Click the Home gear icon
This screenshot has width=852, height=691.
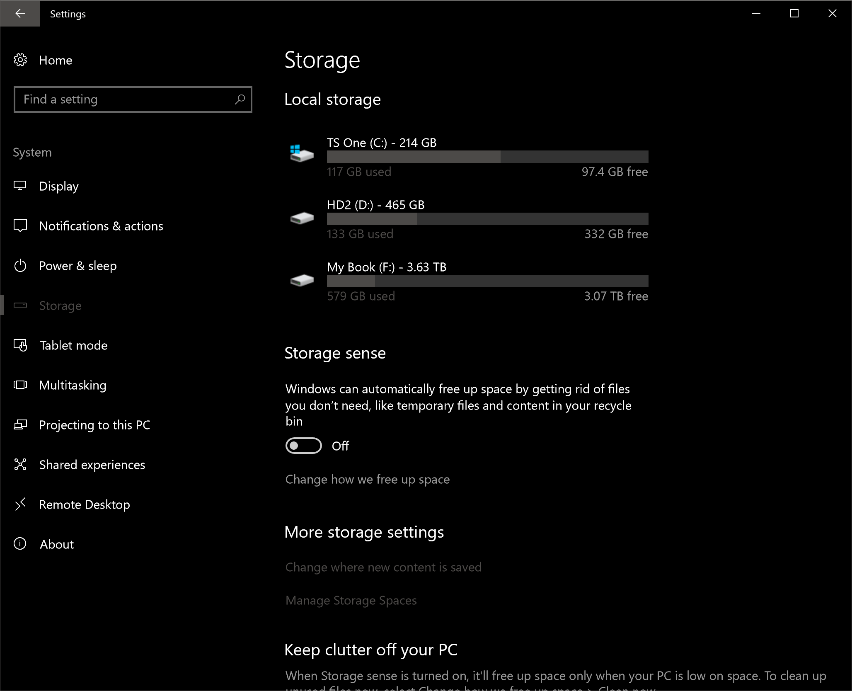click(x=20, y=60)
